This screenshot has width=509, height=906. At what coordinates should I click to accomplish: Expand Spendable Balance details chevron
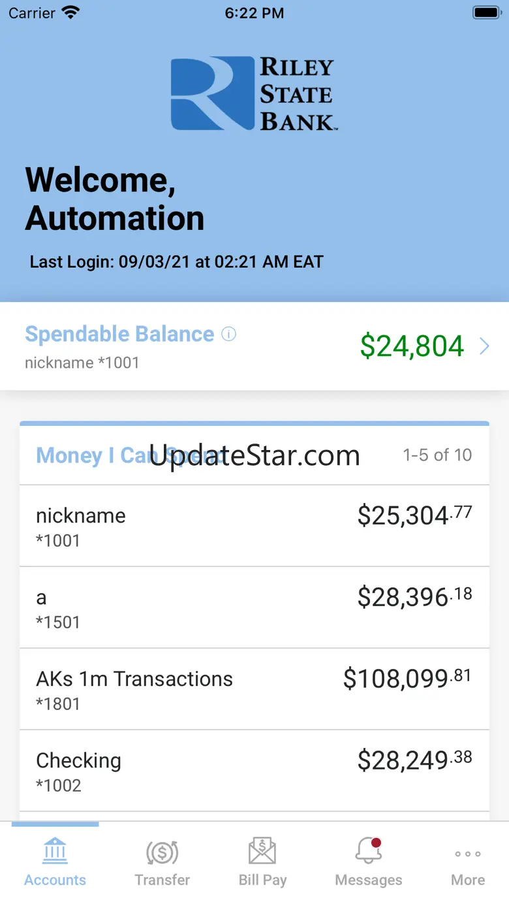point(484,346)
